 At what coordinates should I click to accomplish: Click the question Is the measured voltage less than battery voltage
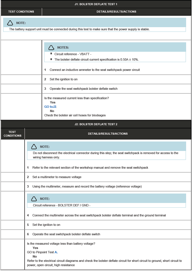[x=61, y=244]
